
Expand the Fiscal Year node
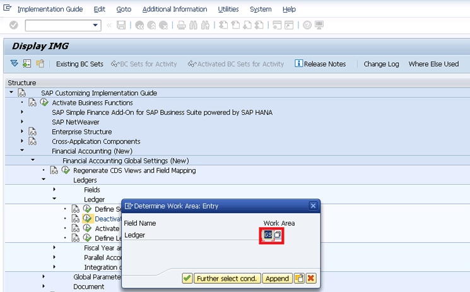pos(54,247)
